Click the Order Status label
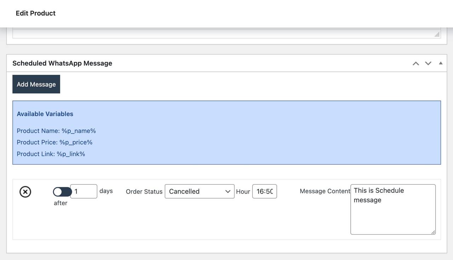The image size is (453, 260). coord(144,191)
